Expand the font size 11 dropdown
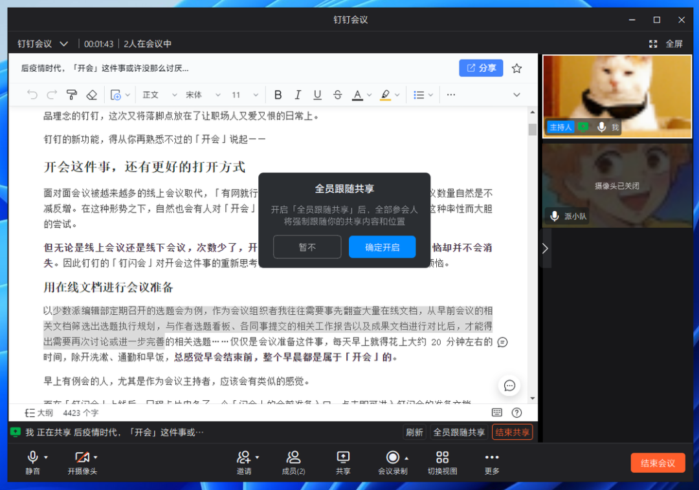699x490 pixels. (245, 95)
